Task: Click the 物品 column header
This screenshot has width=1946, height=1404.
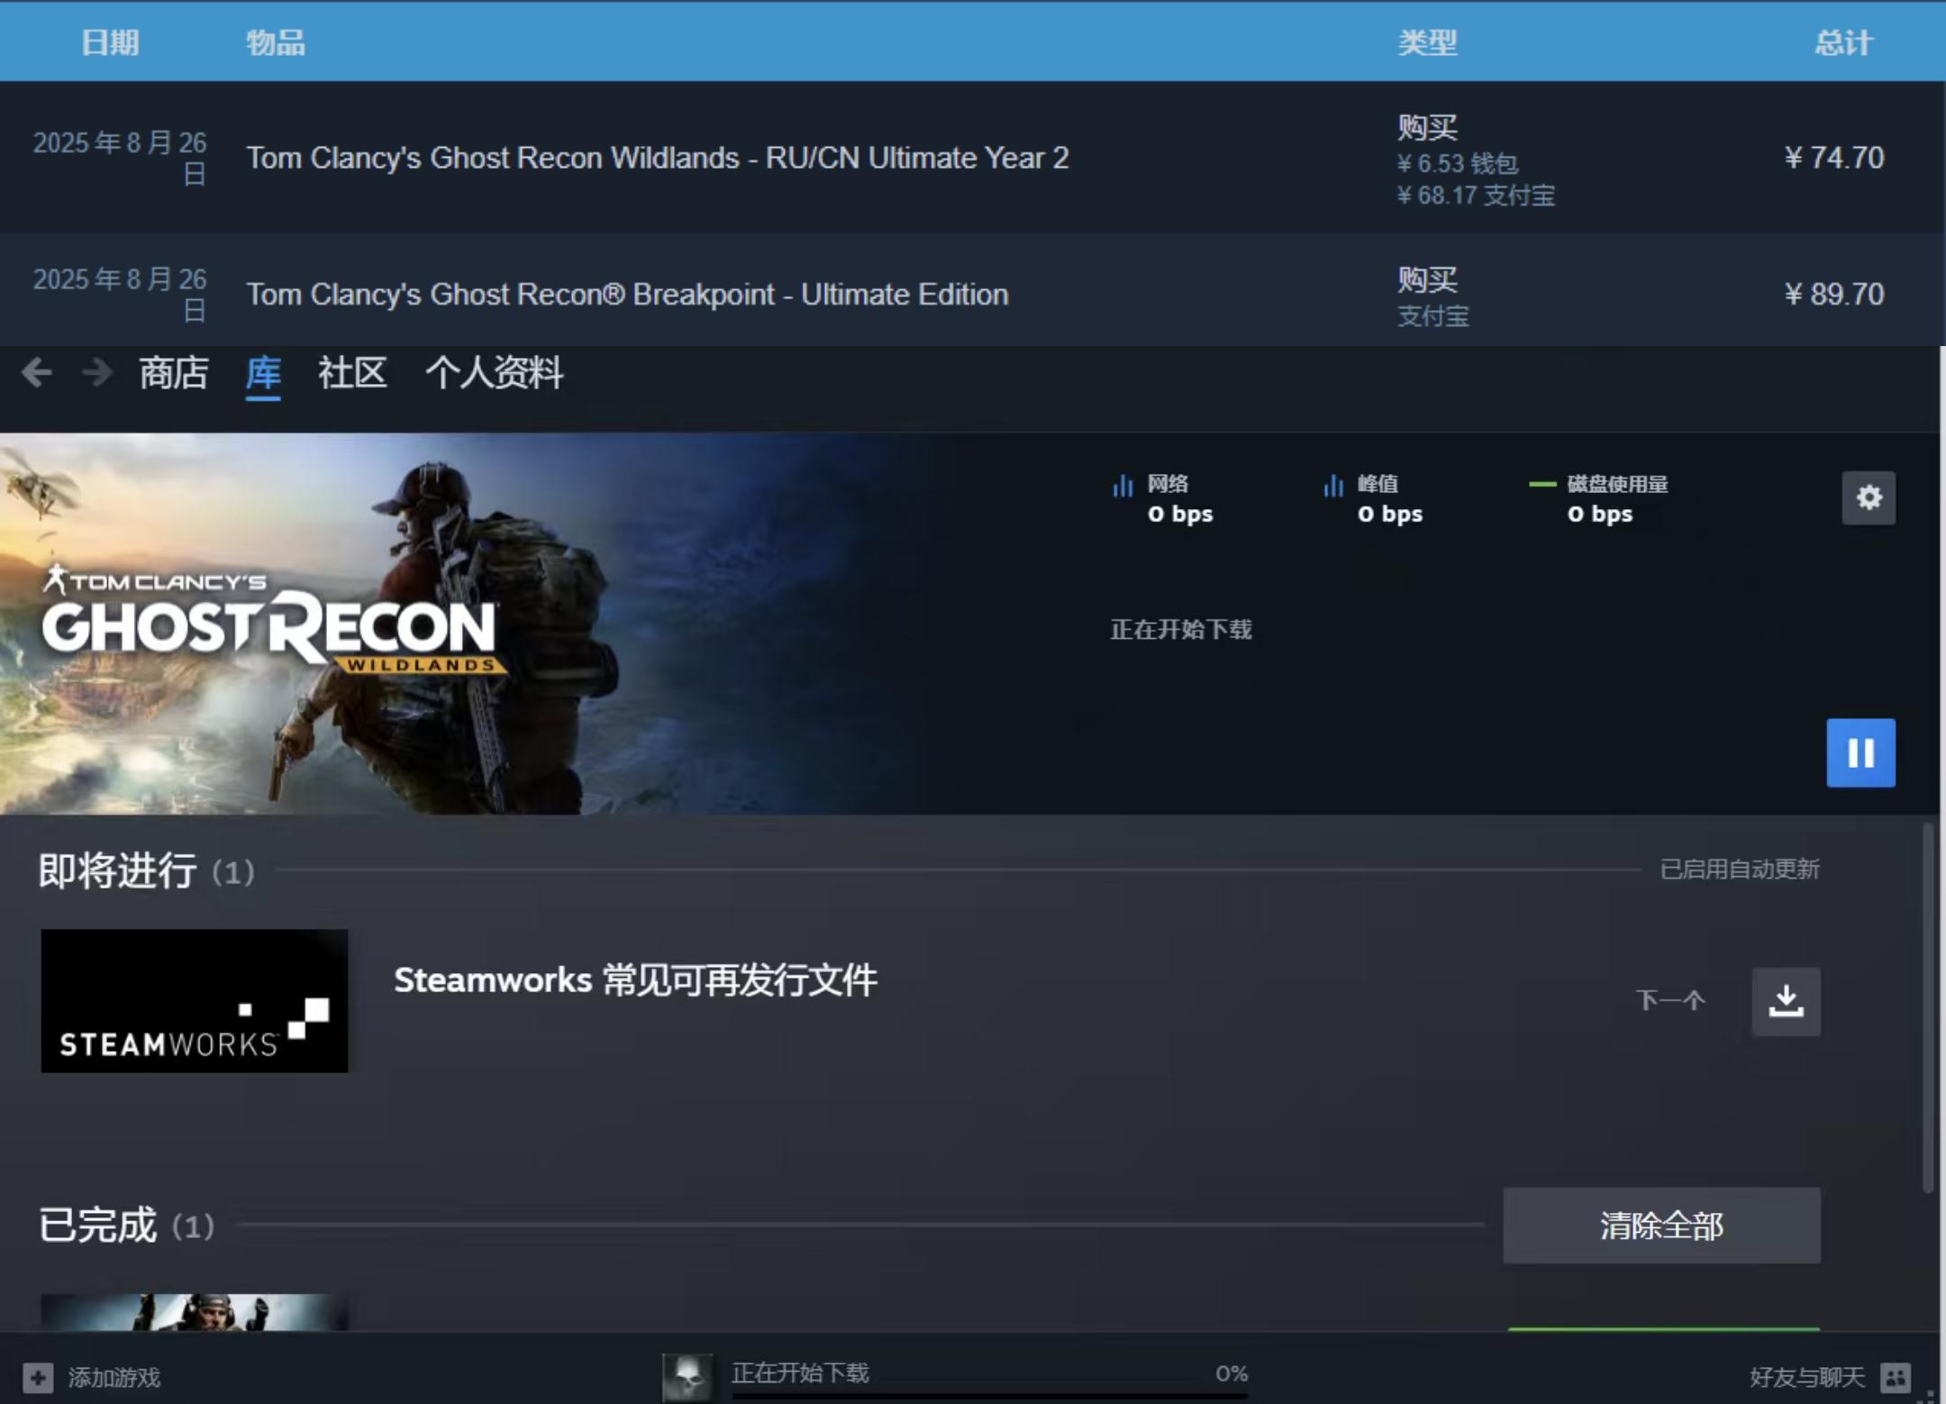Action: tap(276, 42)
